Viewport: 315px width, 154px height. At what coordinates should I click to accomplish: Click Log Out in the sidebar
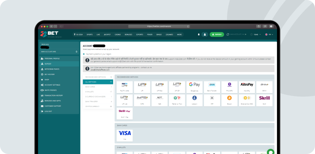59,111
